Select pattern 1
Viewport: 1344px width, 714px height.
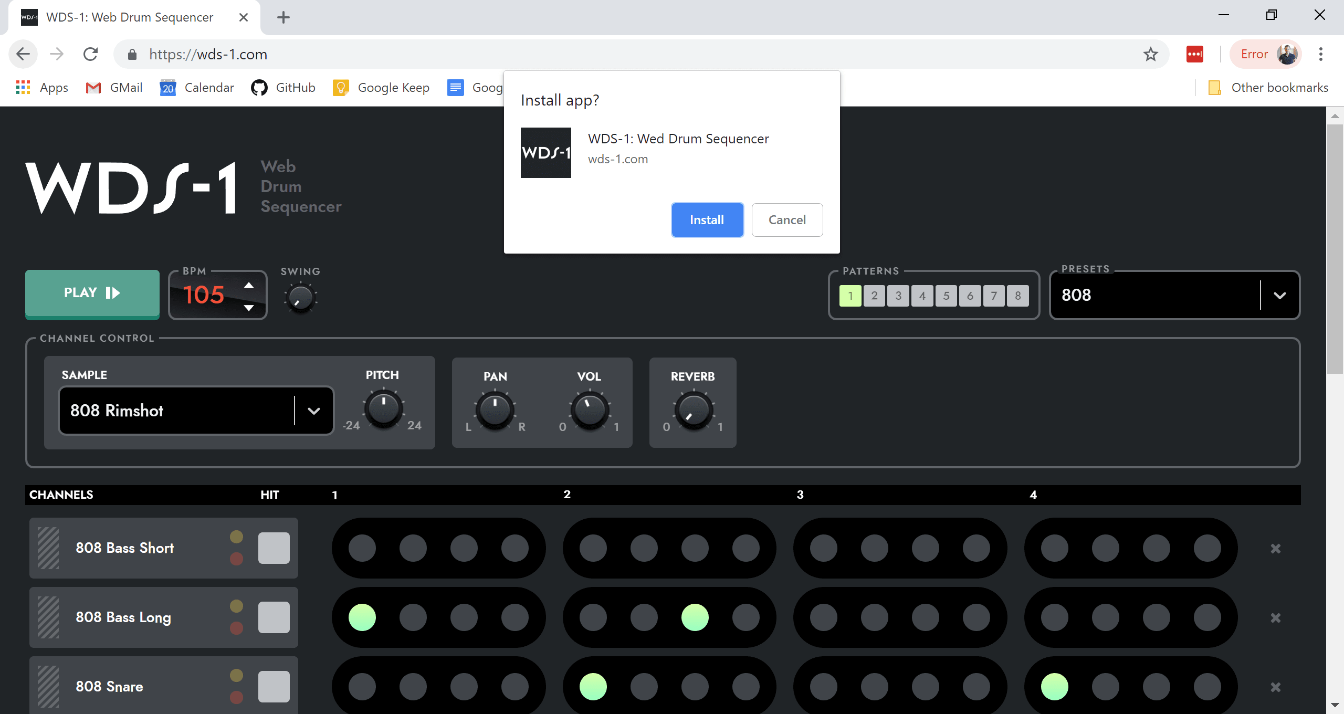tap(850, 296)
